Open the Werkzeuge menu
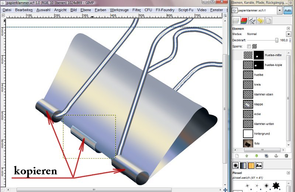This screenshot has width=295, height=192. click(119, 10)
